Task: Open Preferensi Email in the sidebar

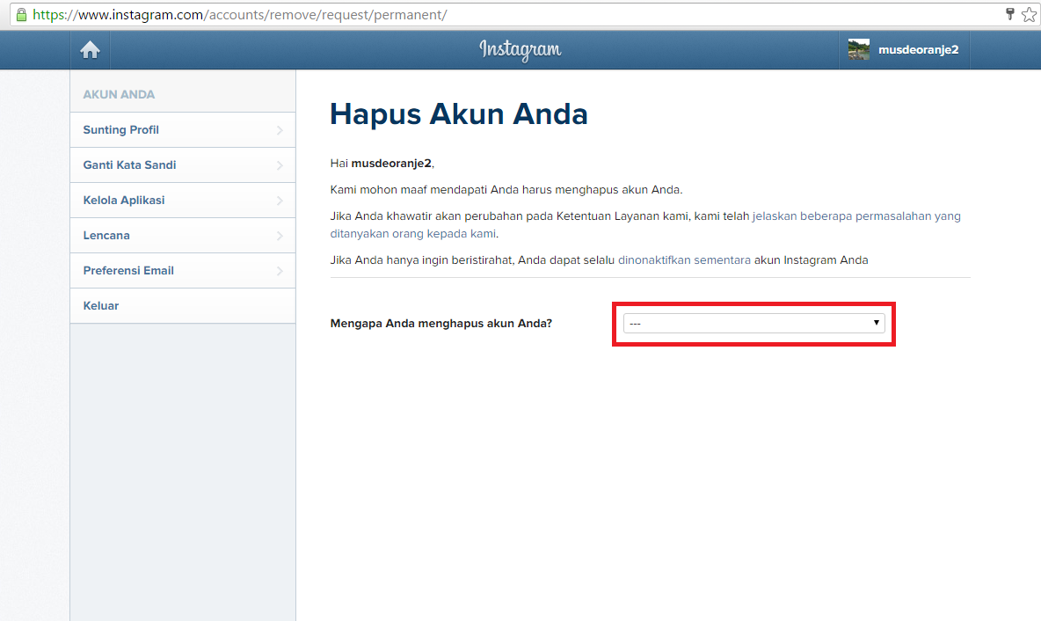Action: tap(183, 271)
